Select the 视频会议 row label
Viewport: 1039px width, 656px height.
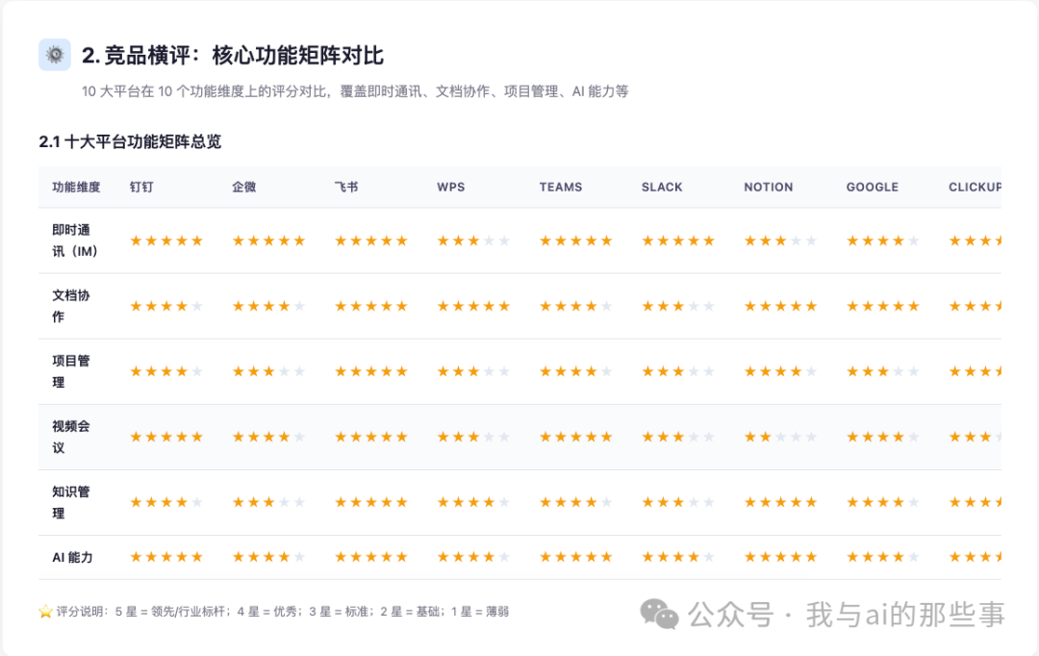pos(71,438)
